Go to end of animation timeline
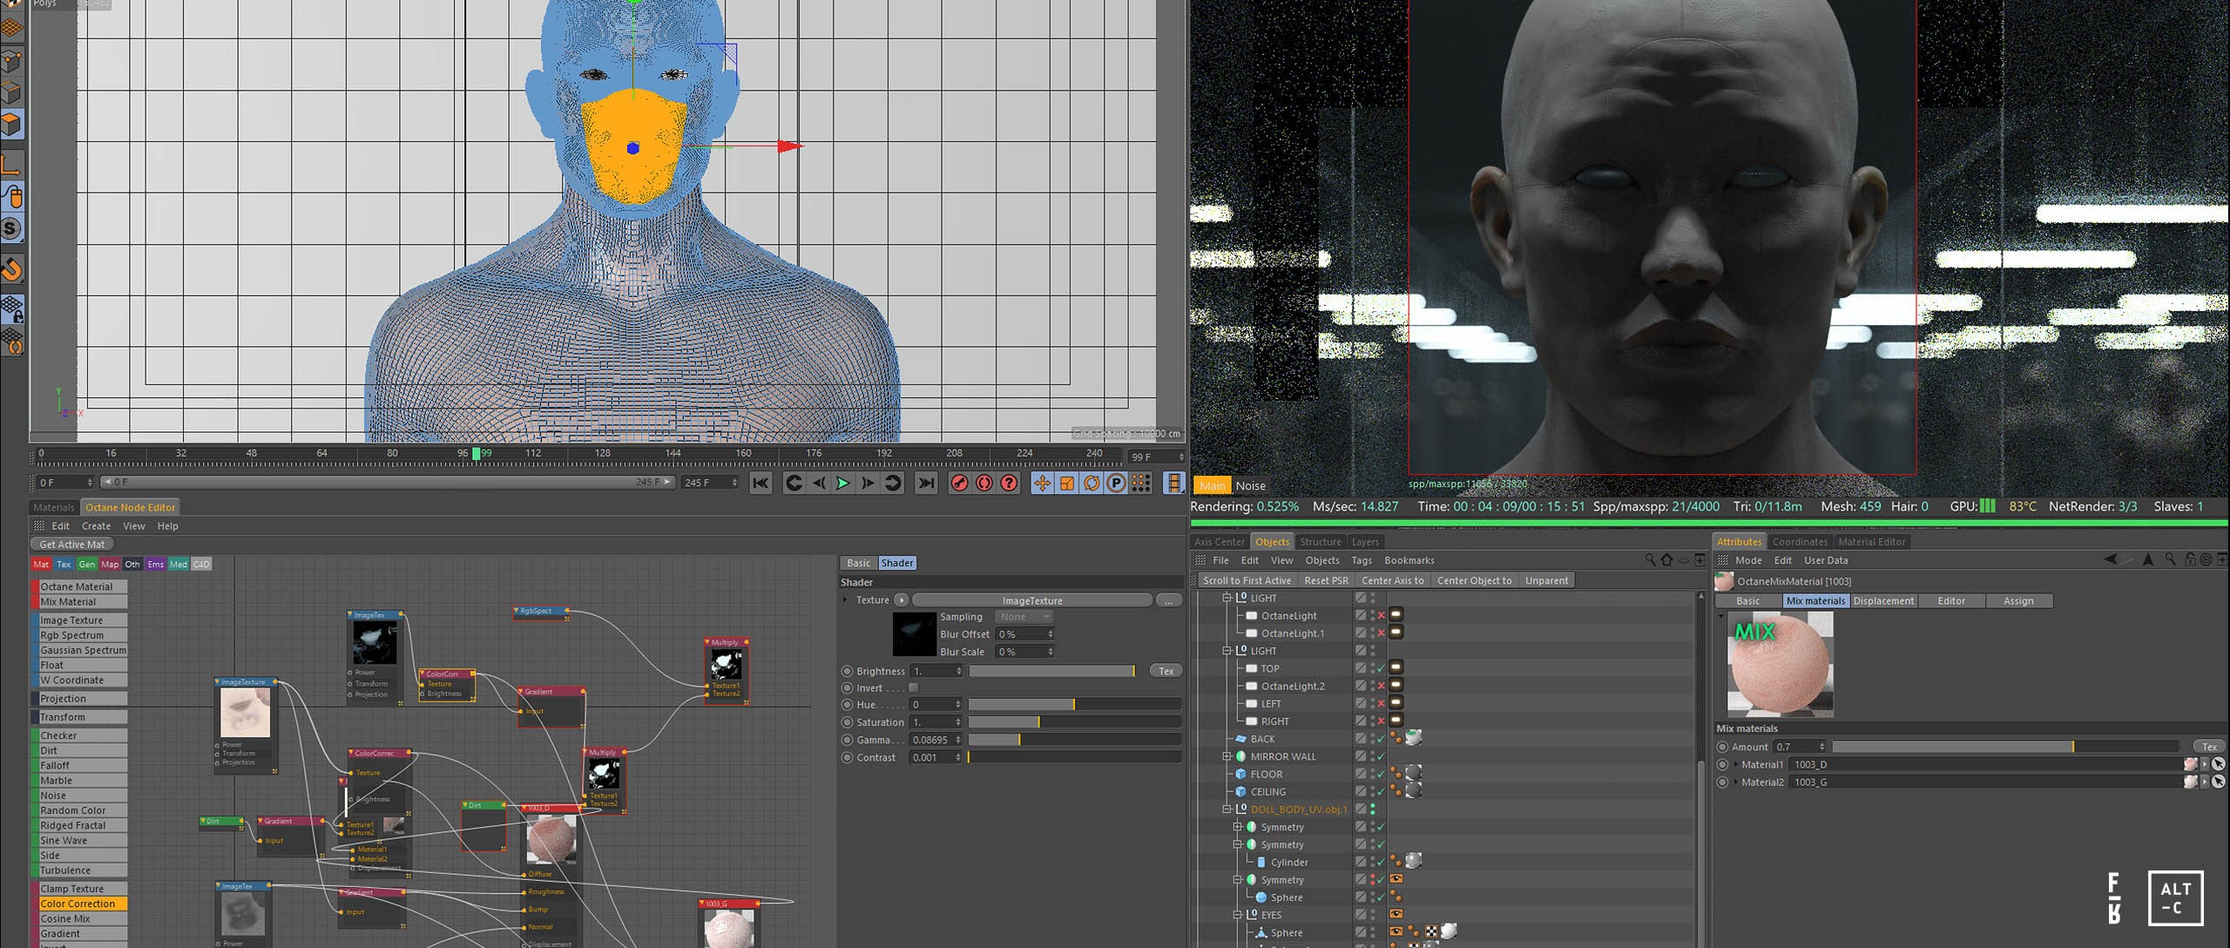The image size is (2230, 948). (926, 483)
